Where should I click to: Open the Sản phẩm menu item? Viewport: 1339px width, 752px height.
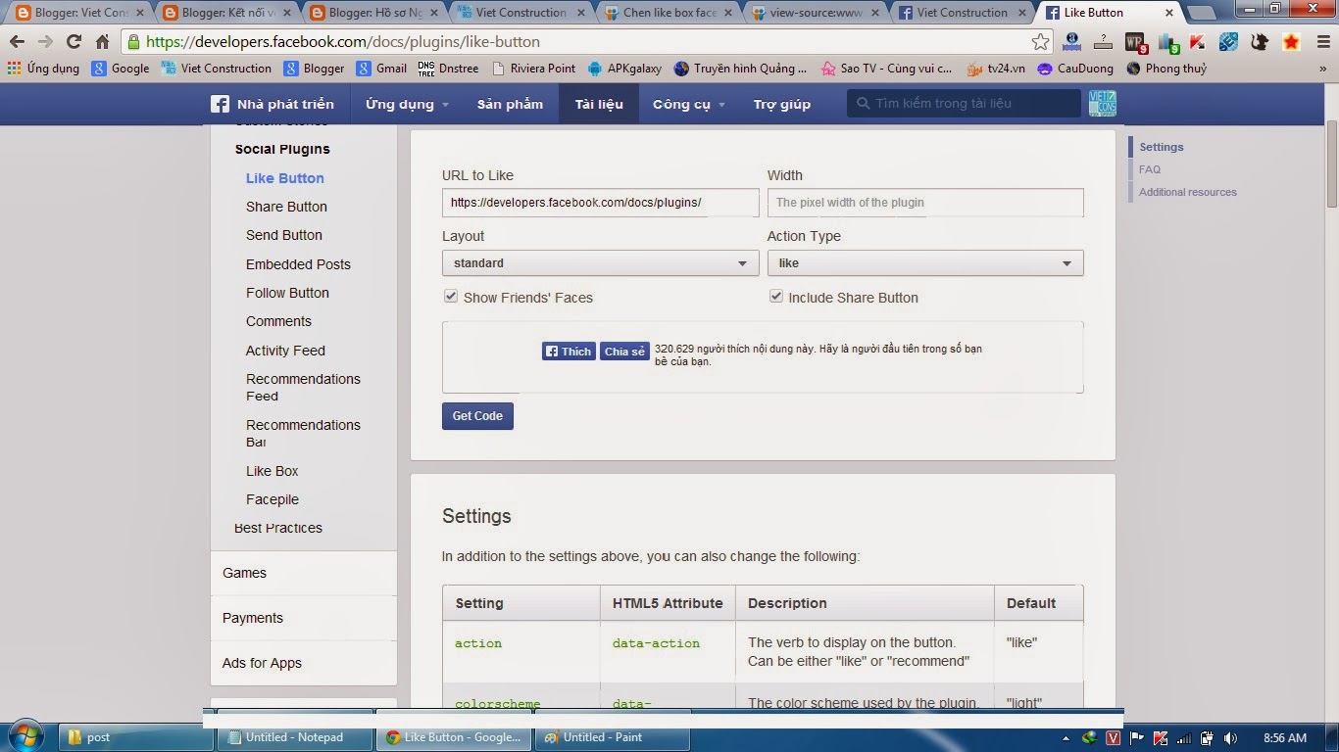click(510, 104)
